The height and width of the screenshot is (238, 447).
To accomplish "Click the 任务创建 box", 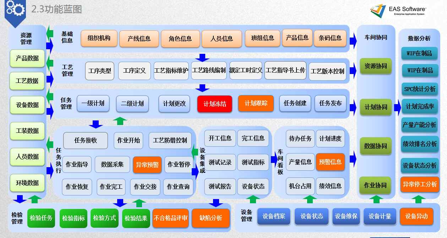I will [x=295, y=103].
